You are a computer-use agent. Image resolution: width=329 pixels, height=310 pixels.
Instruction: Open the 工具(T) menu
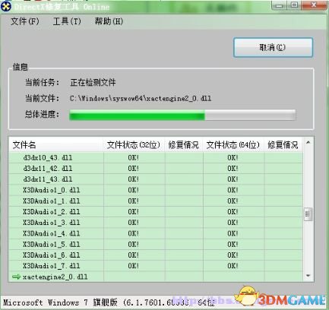click(x=67, y=21)
